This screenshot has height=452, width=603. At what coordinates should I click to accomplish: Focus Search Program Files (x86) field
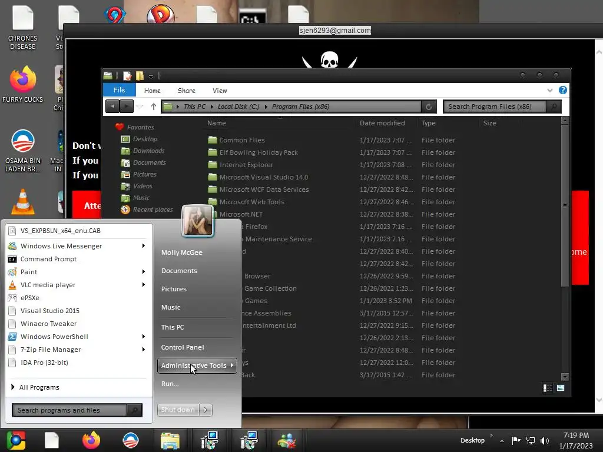point(495,107)
